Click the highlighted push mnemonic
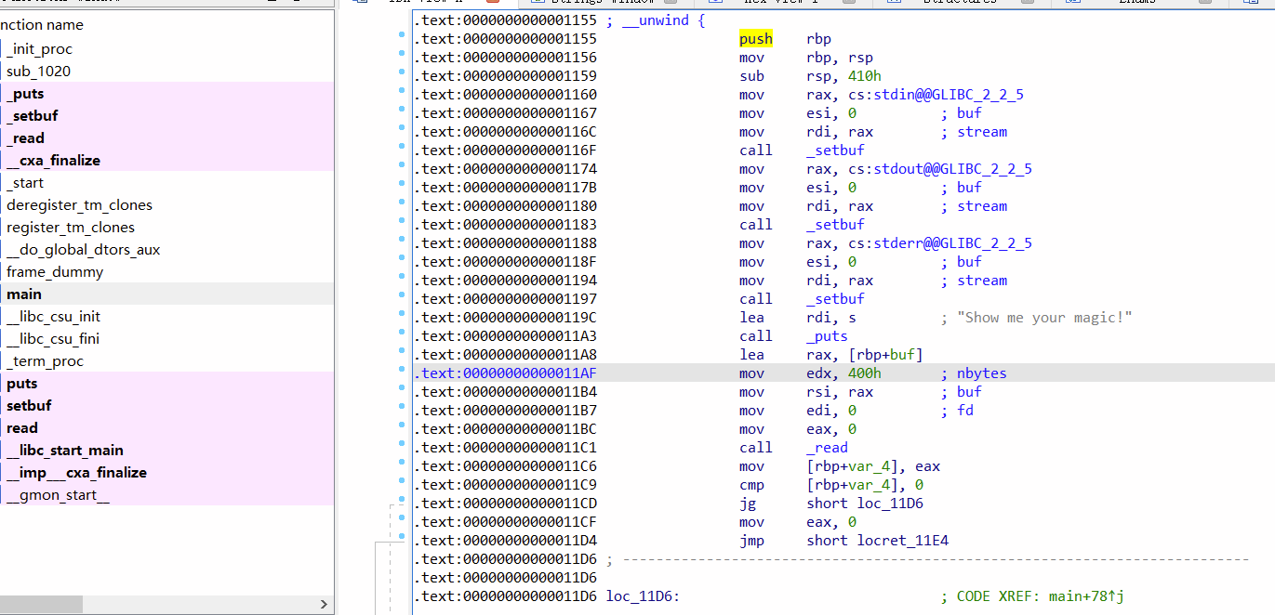The width and height of the screenshot is (1275, 615). point(754,39)
